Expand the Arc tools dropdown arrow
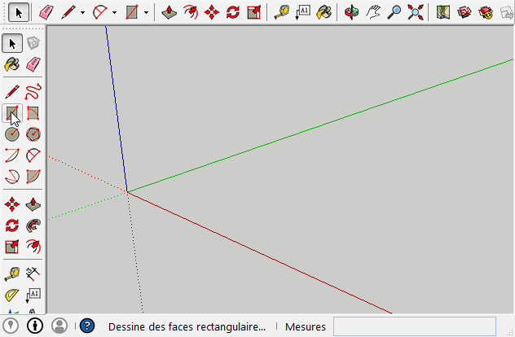Screen dimensions: 515x337 click(x=114, y=13)
